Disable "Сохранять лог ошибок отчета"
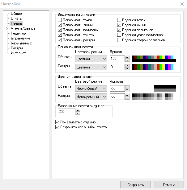187x190 pixels. click(57, 127)
